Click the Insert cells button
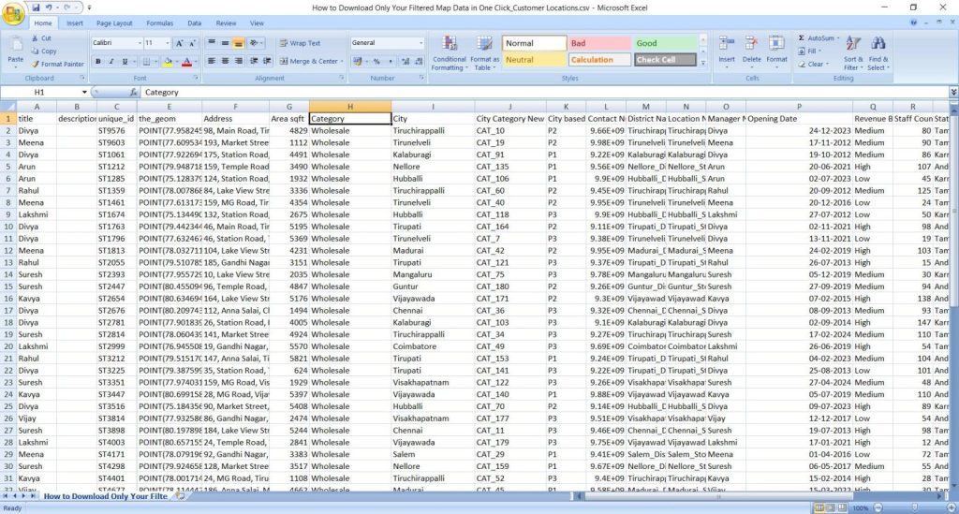 pos(727,50)
